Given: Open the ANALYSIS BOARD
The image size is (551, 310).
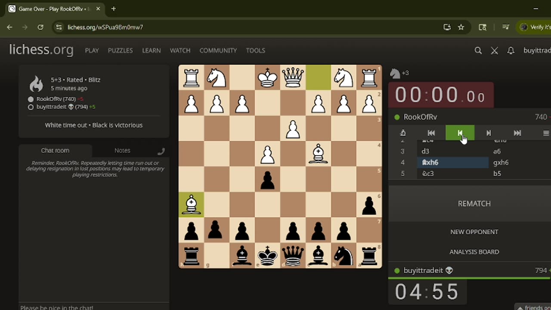Looking at the screenshot, I should (474, 252).
